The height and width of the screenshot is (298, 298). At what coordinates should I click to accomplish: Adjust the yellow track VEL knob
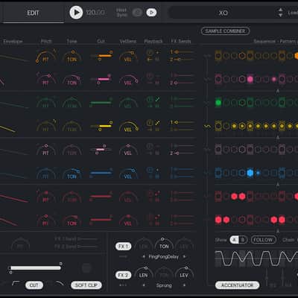[128, 127]
